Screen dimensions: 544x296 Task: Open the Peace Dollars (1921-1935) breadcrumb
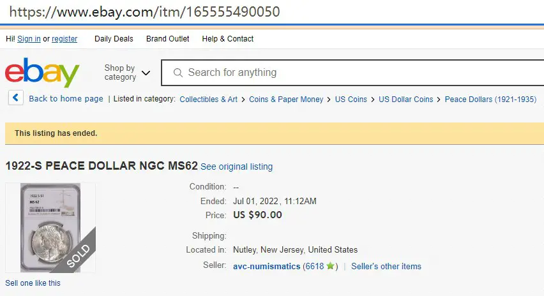point(490,99)
